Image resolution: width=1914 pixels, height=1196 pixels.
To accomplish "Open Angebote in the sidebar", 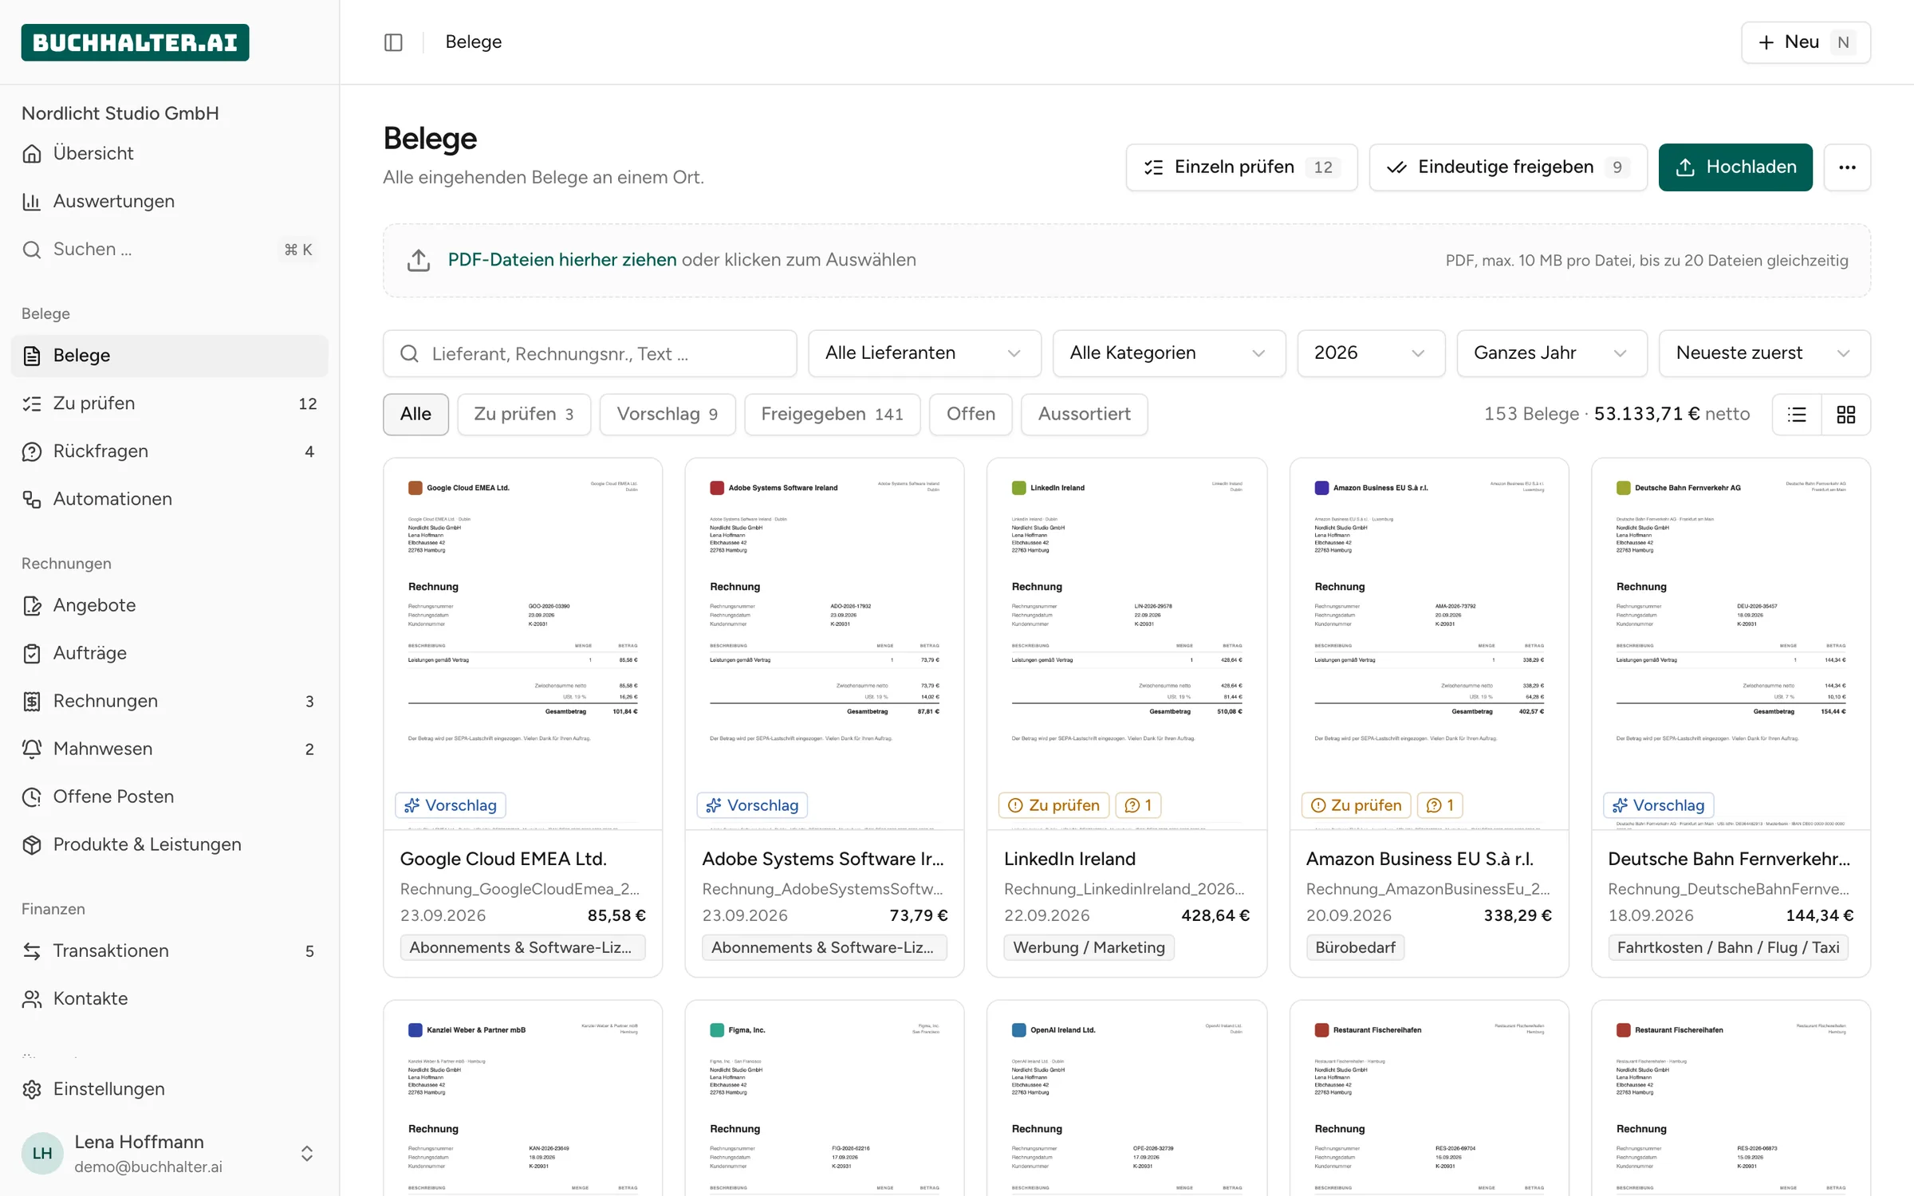I will pos(169,605).
